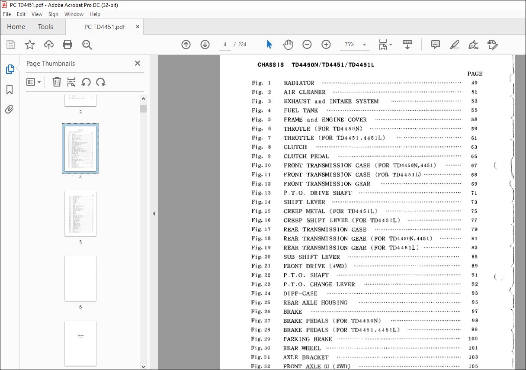
Task: Rotate page clockwise
Action: (101, 82)
